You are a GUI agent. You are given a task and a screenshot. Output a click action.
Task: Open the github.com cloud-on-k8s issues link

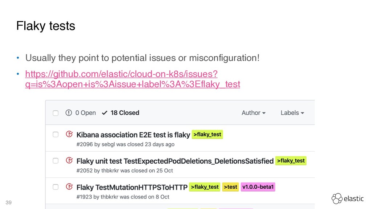pyautogui.click(x=133, y=79)
